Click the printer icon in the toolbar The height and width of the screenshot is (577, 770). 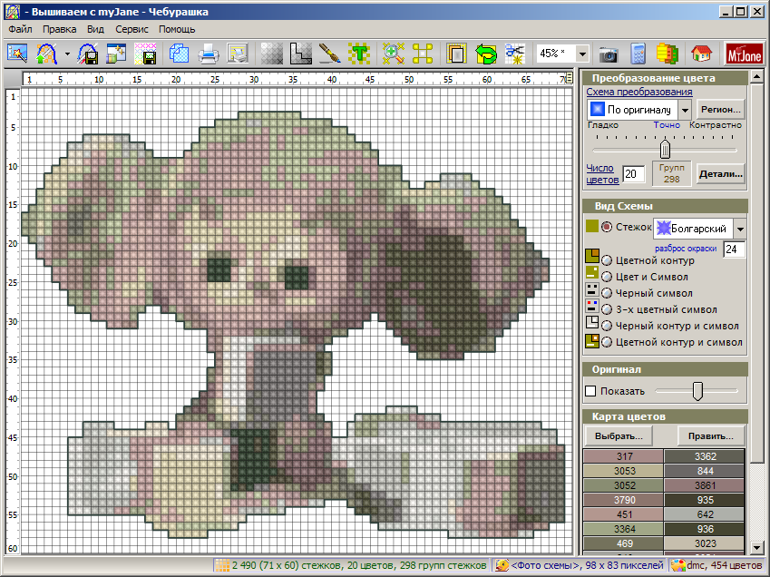pos(209,54)
